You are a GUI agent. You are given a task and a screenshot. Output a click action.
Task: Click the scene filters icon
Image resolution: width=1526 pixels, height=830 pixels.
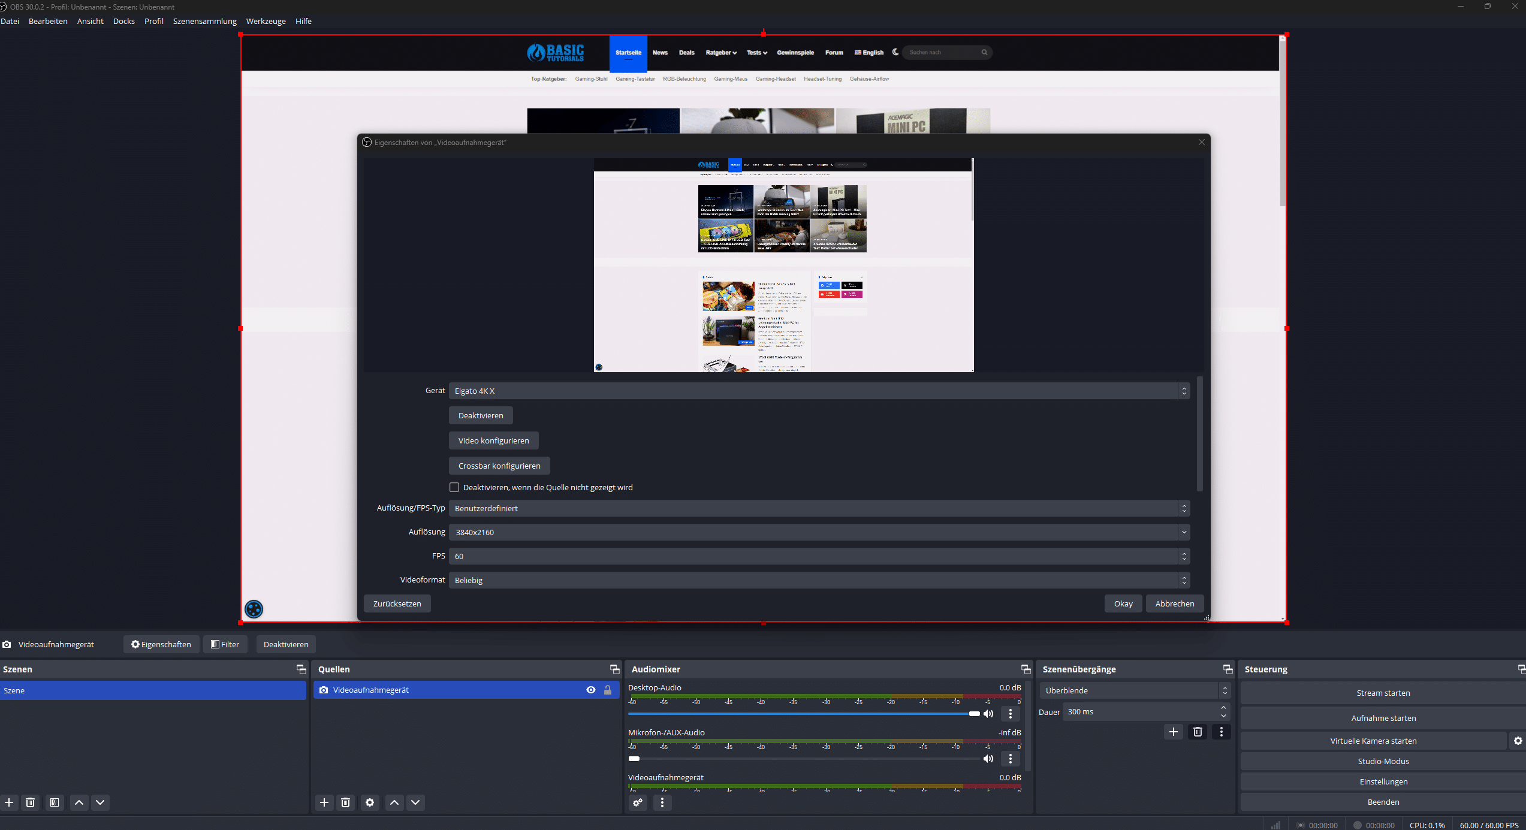click(x=55, y=802)
